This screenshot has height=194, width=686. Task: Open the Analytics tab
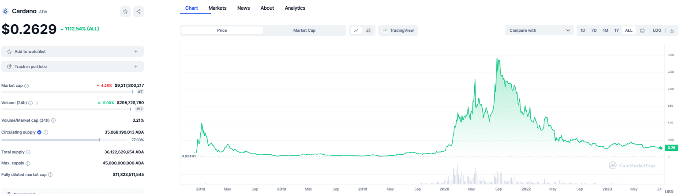click(x=295, y=8)
